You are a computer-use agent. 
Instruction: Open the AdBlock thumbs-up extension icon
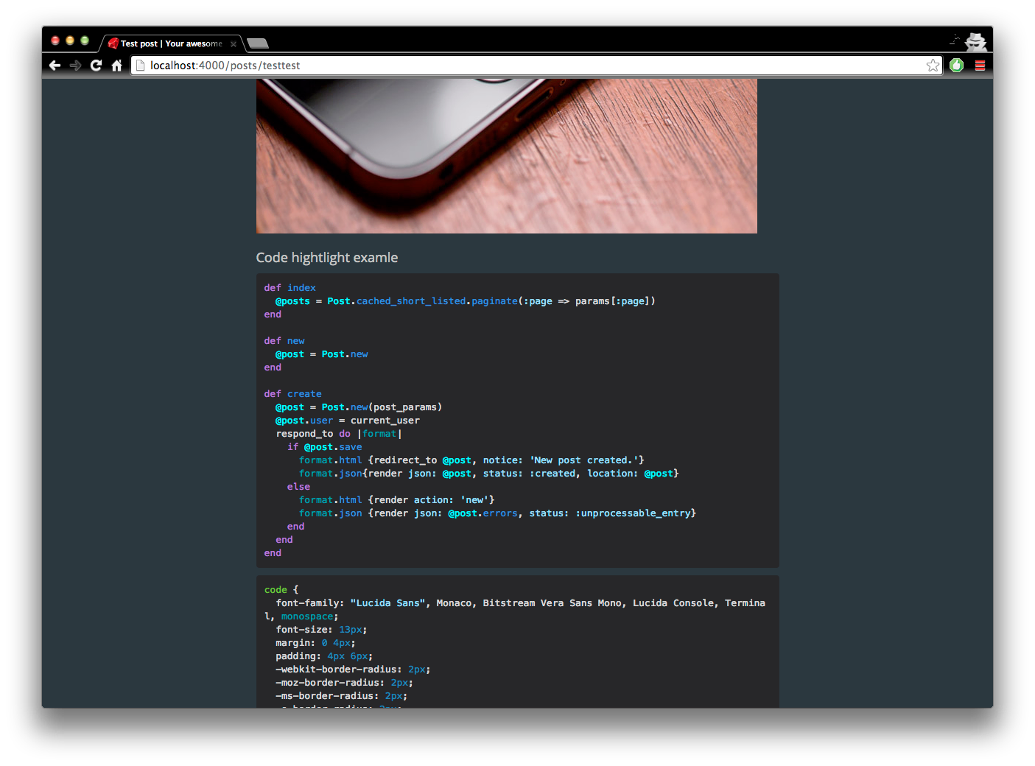[955, 65]
